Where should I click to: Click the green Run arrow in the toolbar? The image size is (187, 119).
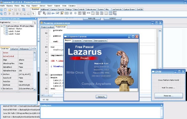click(10, 14)
